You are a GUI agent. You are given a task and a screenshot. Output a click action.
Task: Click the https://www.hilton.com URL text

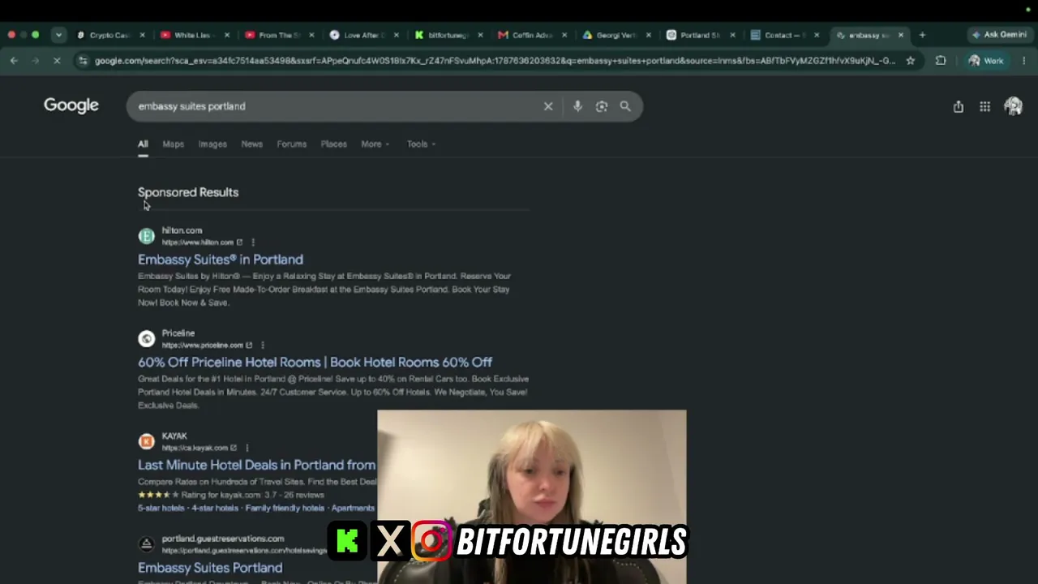197,243
